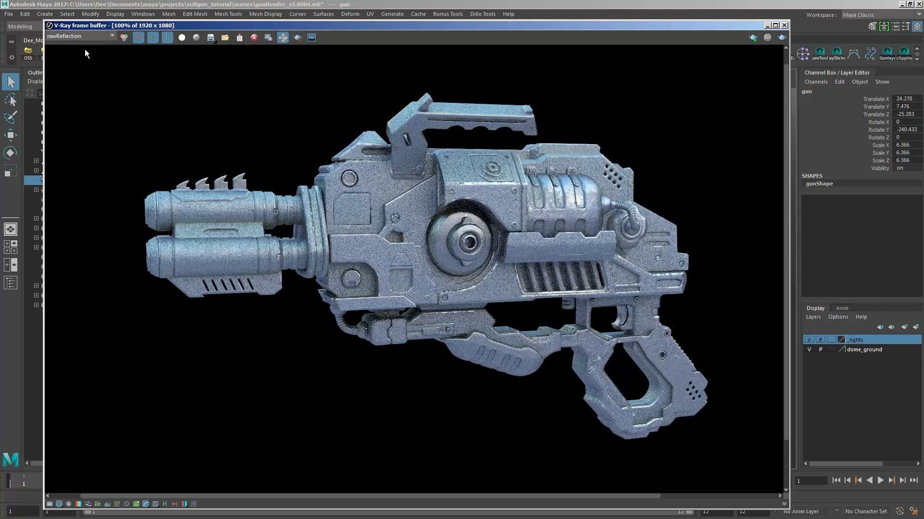Image resolution: width=924 pixels, height=519 pixels.
Task: Switch to alpha channel white circle icon
Action: click(x=182, y=37)
